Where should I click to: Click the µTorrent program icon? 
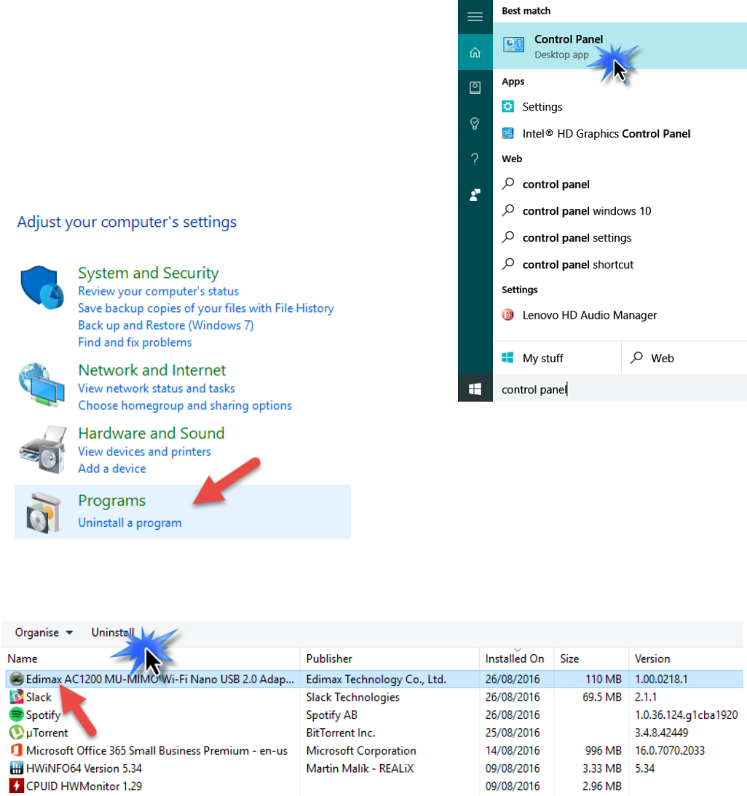click(17, 732)
